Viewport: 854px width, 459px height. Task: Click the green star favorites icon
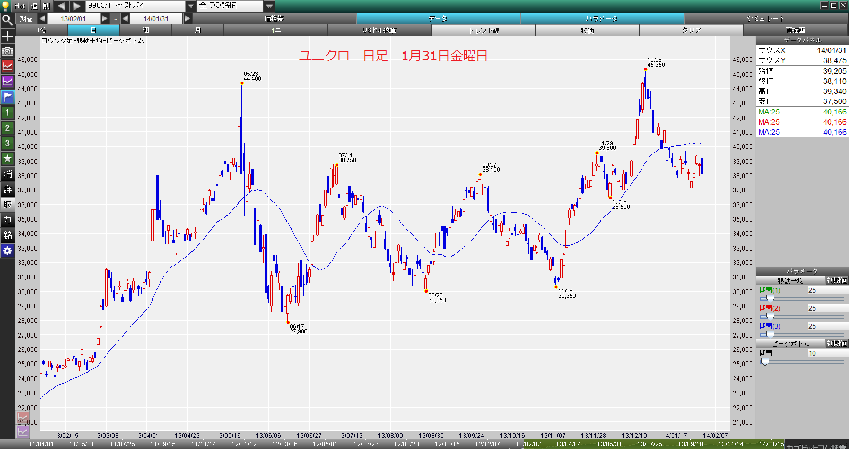coord(7,158)
